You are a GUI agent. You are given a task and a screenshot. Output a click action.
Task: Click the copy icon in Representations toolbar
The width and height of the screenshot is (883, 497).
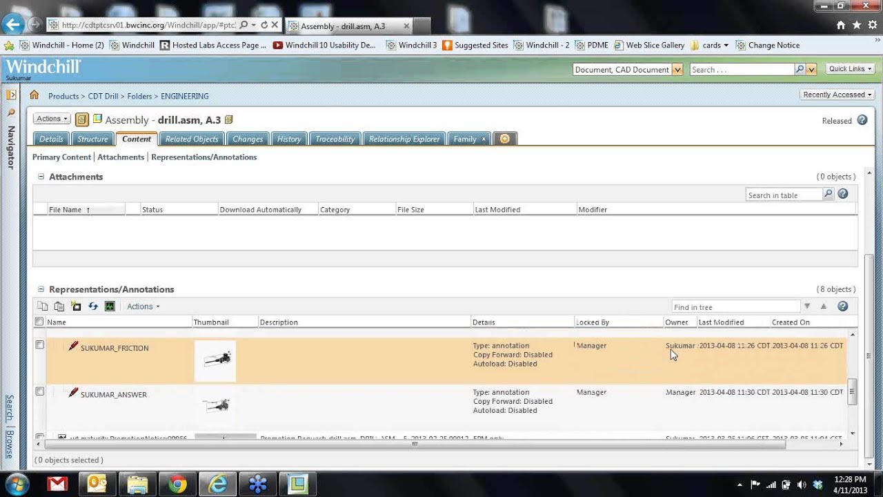[x=43, y=306]
